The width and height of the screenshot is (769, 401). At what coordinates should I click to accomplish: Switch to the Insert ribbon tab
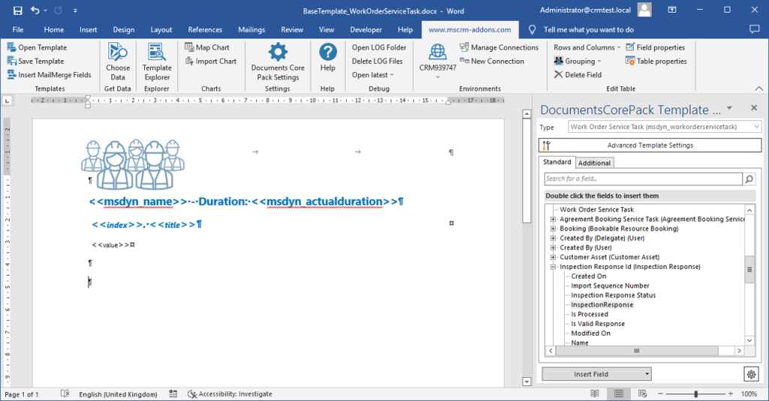pos(89,29)
